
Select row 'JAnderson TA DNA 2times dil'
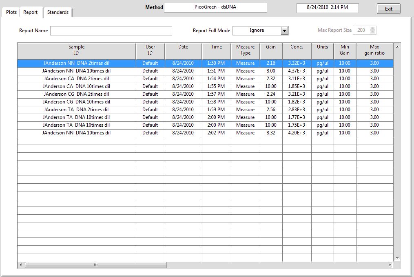tap(205, 110)
